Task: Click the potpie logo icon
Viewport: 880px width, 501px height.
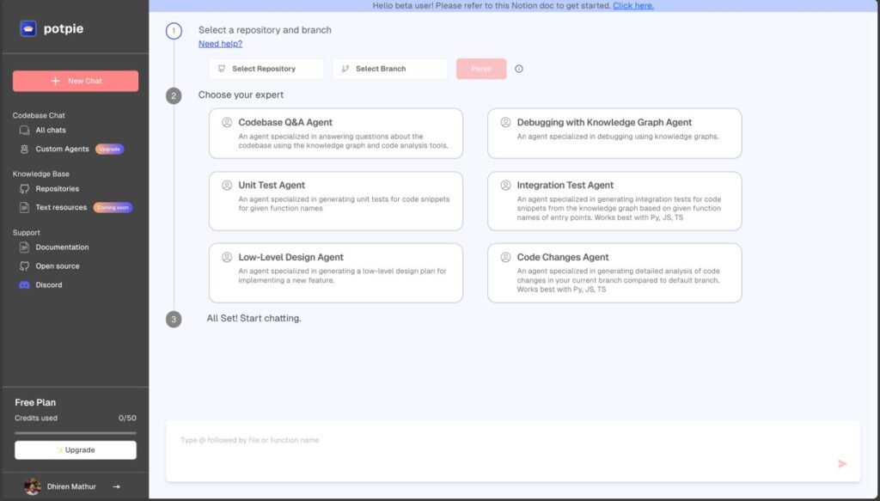Action: (28, 28)
